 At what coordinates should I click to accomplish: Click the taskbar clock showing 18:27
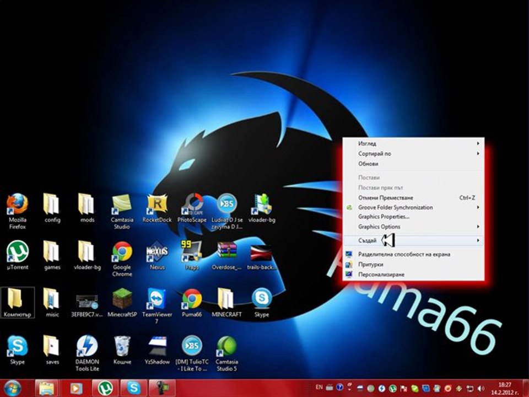tap(505, 389)
